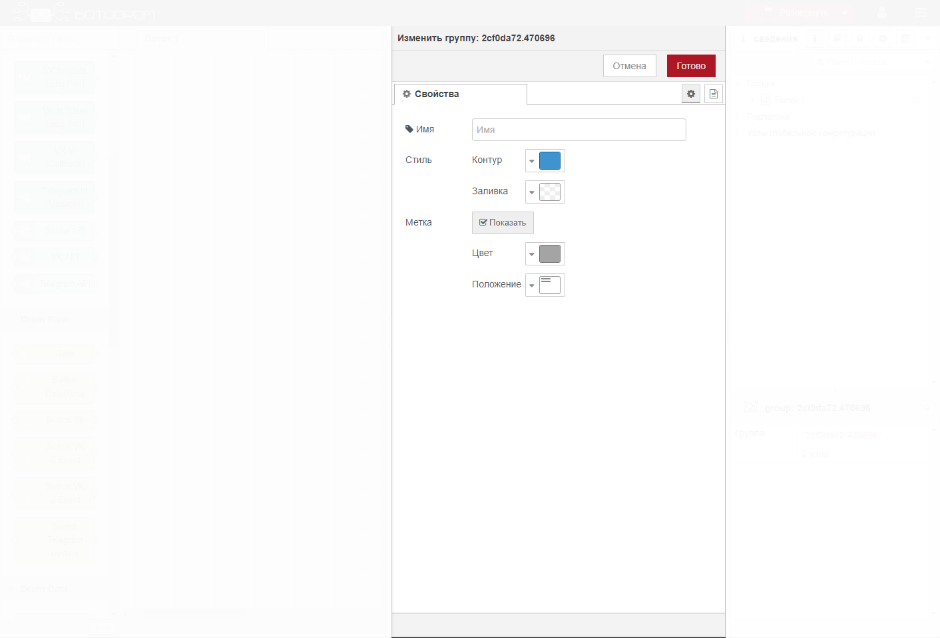940x638 pixels.
Task: Open the Положение label position dropdown
Action: point(532,285)
